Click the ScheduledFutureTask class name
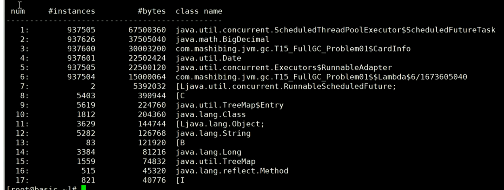This screenshot has height=190, width=504. tap(335, 30)
